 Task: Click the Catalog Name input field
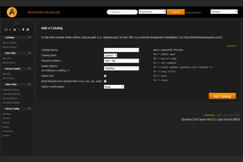pyautogui.click(x=122, y=50)
